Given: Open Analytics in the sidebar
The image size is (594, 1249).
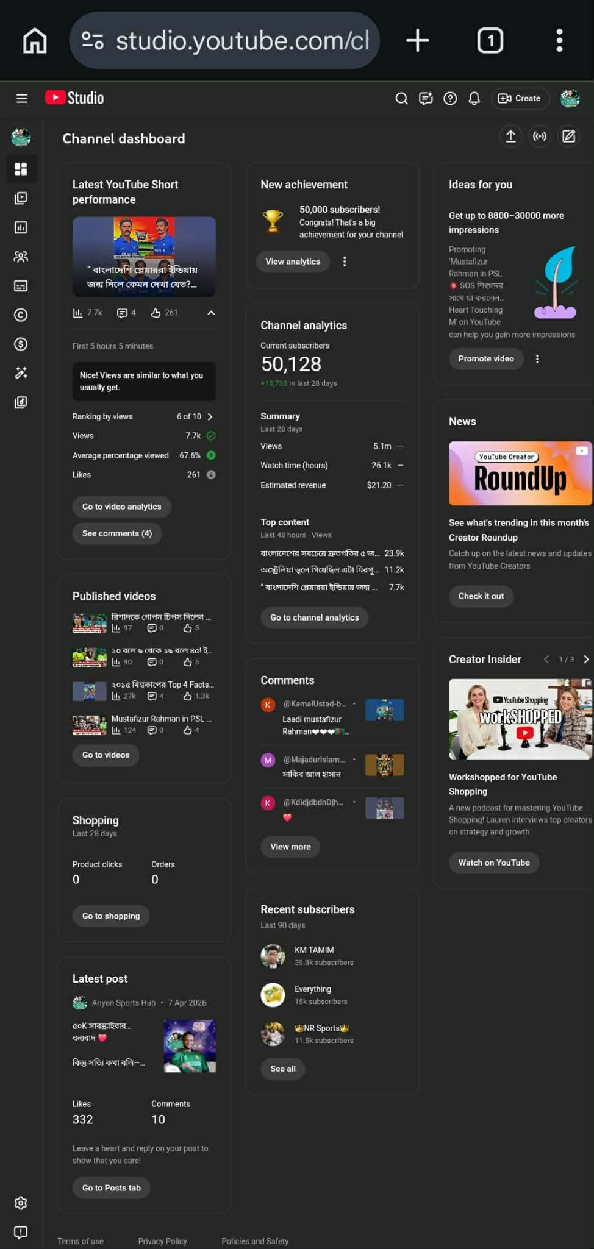Looking at the screenshot, I should [21, 227].
